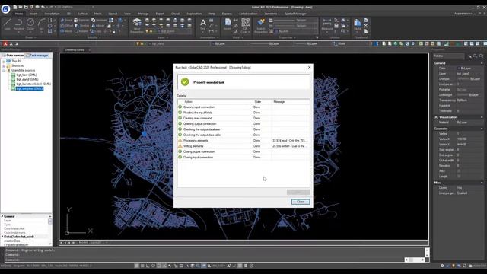Collapse the General section in Properties panel
The image size is (487, 274).
[482, 63]
